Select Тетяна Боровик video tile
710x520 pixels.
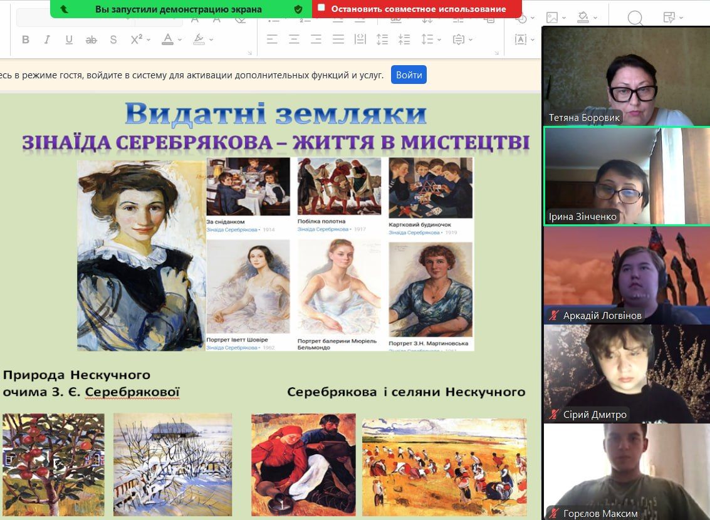(626, 76)
